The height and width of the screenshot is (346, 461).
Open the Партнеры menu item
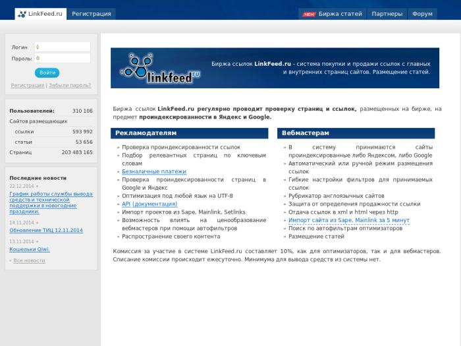[387, 14]
